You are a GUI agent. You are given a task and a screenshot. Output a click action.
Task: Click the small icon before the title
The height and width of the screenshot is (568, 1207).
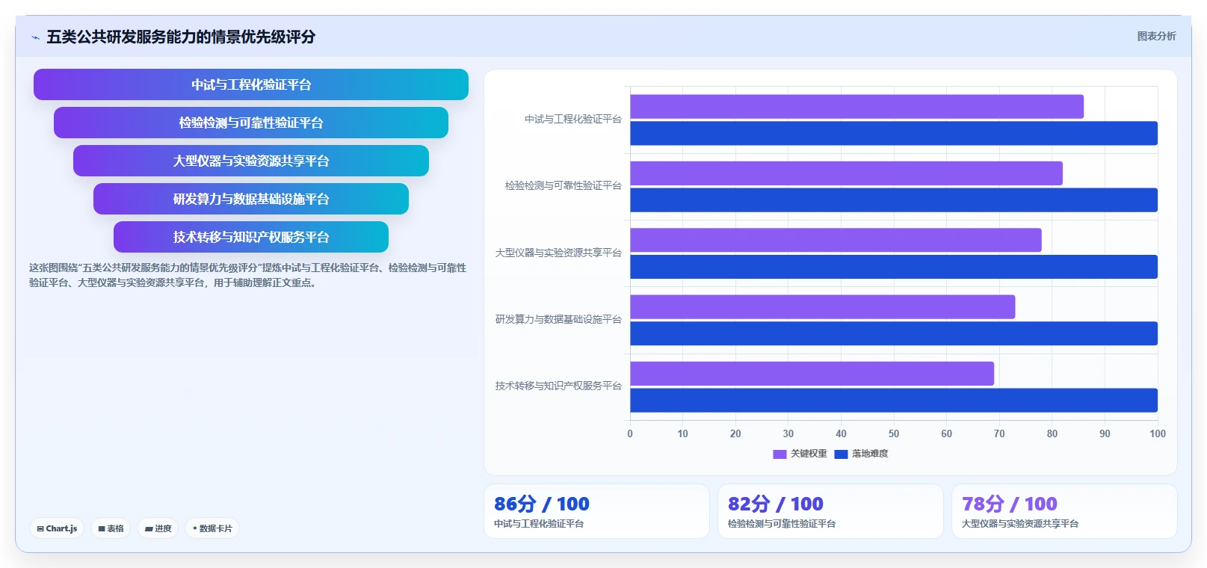click(x=35, y=37)
